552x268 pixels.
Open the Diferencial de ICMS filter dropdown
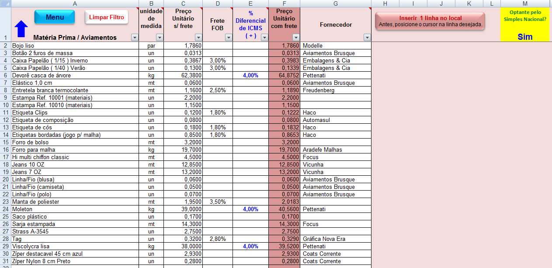click(264, 38)
